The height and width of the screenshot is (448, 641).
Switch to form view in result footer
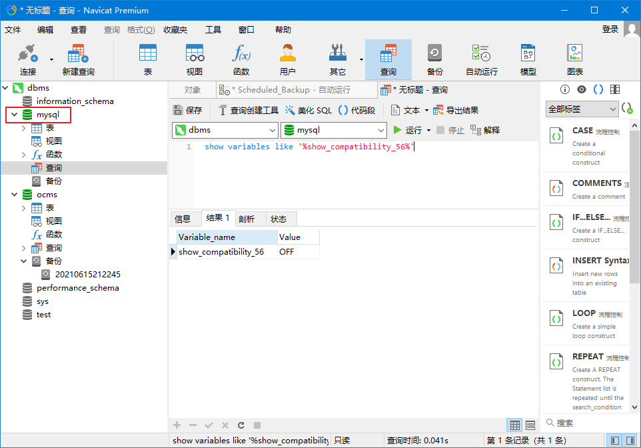click(x=530, y=425)
